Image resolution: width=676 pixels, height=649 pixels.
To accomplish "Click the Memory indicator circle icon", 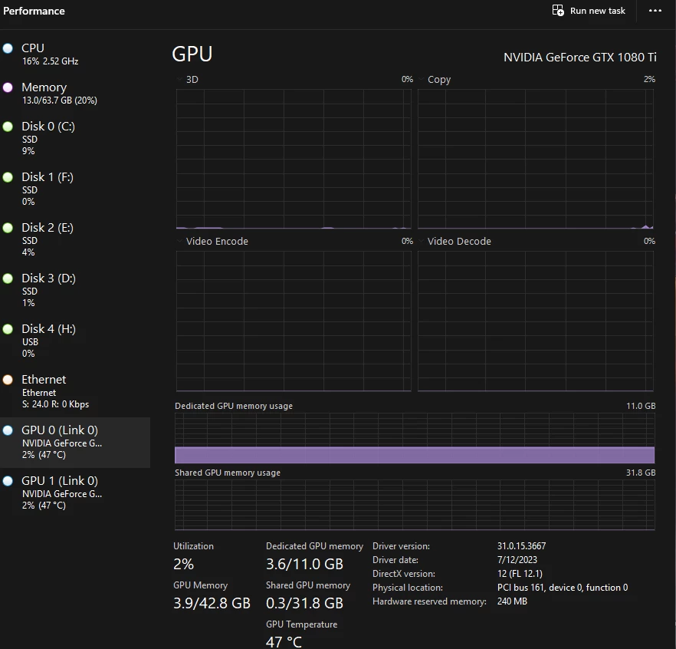I will [x=8, y=87].
